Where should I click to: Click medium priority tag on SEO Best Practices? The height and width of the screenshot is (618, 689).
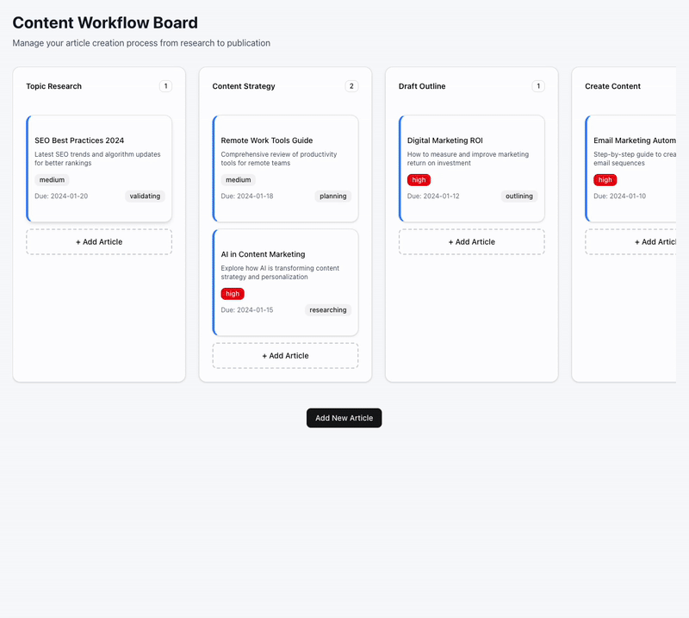click(52, 180)
